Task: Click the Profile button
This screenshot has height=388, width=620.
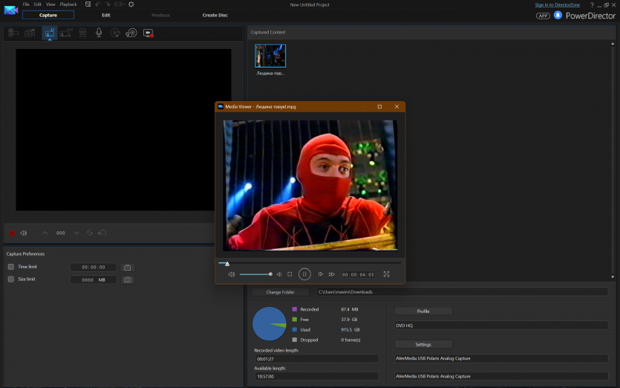Action: point(423,311)
